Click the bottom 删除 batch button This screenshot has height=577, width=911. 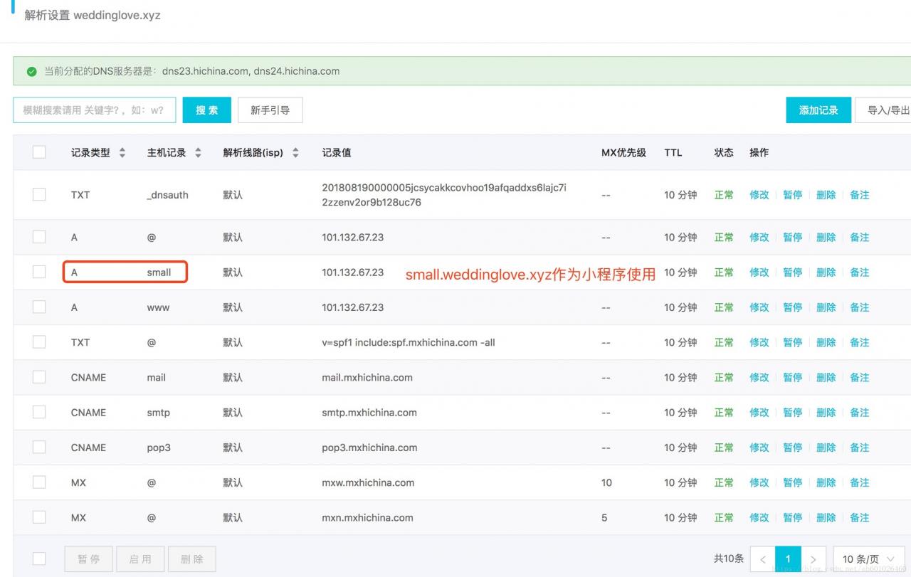pos(191,559)
